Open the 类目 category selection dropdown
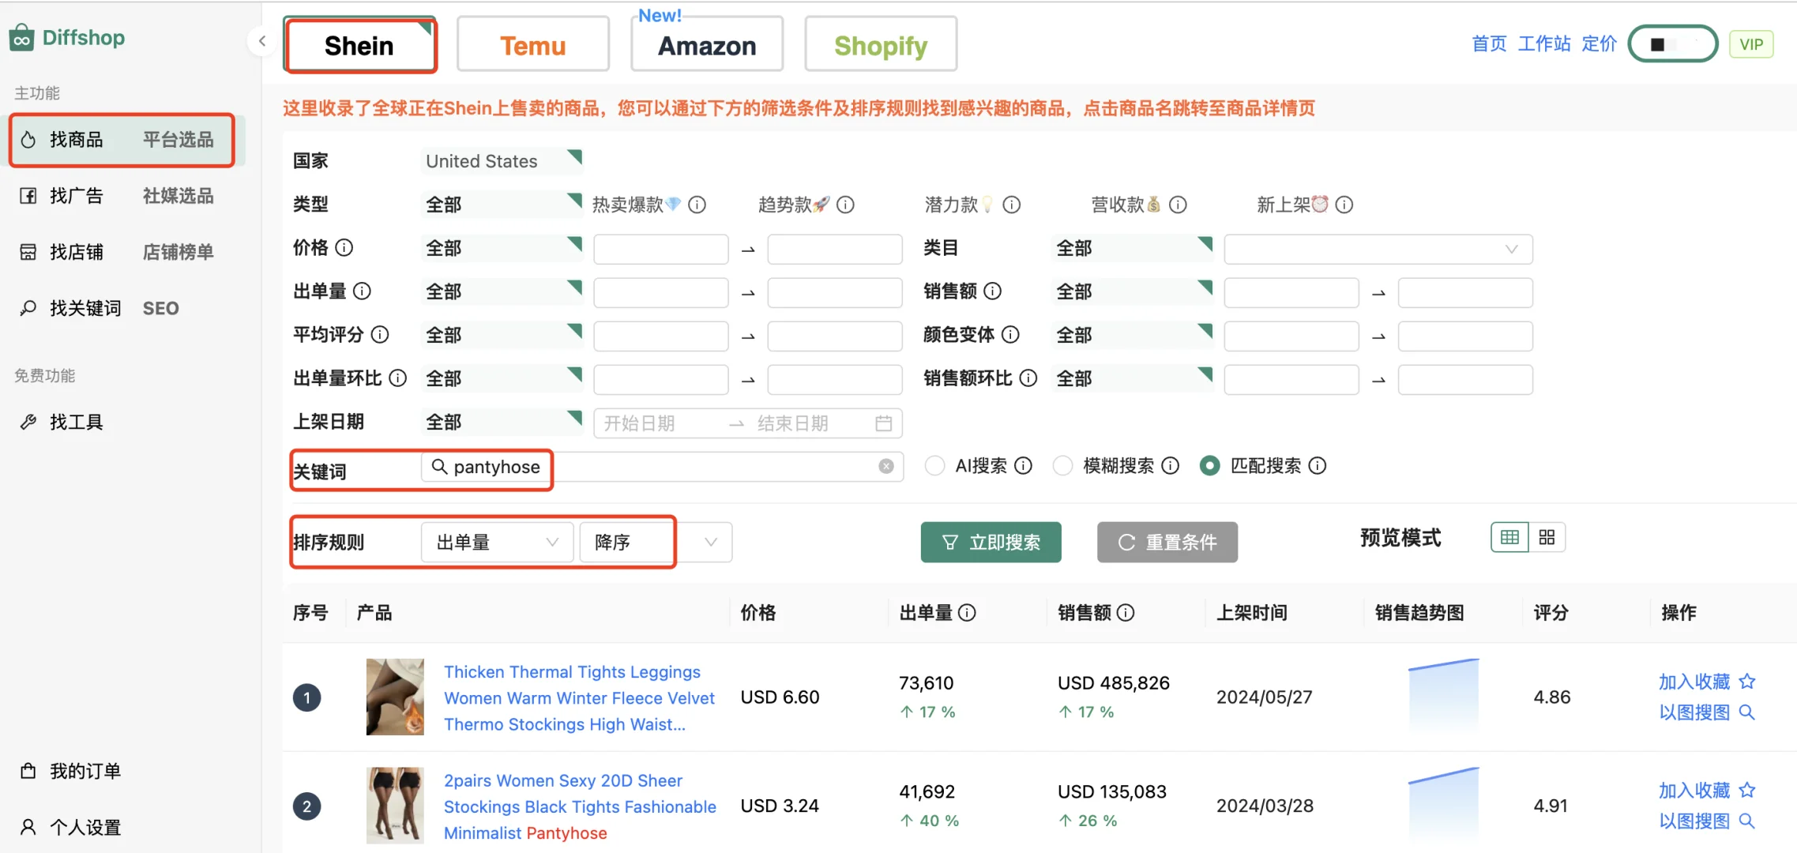Image resolution: width=1797 pixels, height=853 pixels. [1378, 249]
